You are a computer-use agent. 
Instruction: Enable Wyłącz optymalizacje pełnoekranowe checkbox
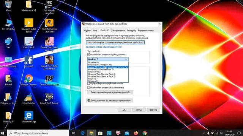point(88,83)
